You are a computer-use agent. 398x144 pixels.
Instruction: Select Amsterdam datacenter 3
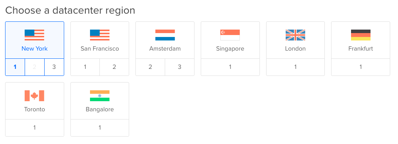pos(180,67)
